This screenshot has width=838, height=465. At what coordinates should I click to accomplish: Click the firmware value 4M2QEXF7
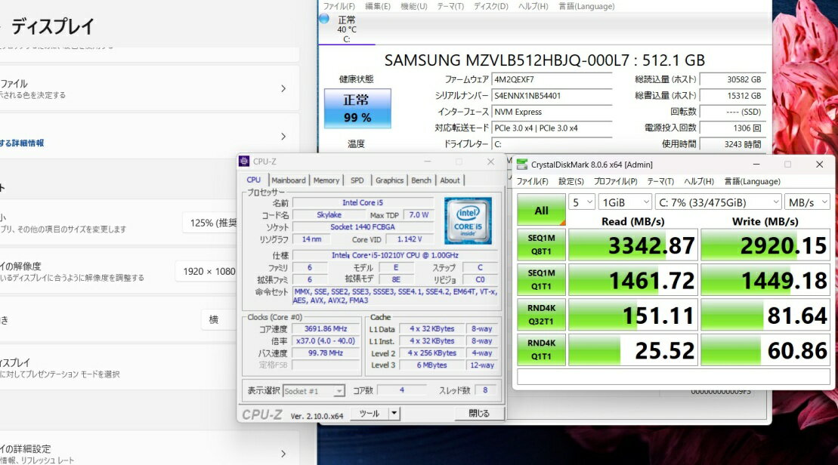[552, 79]
